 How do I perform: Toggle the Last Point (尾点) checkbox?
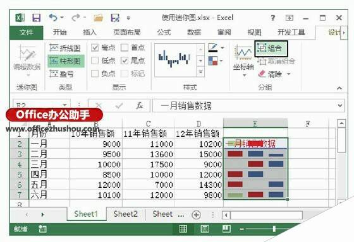[125, 60]
